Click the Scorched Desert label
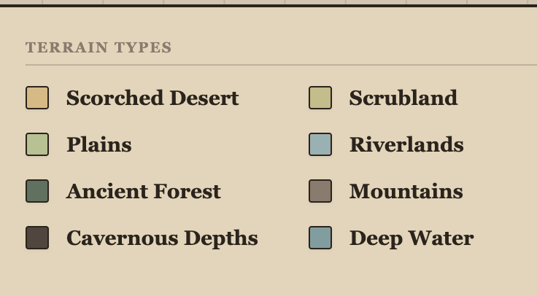 pos(152,98)
